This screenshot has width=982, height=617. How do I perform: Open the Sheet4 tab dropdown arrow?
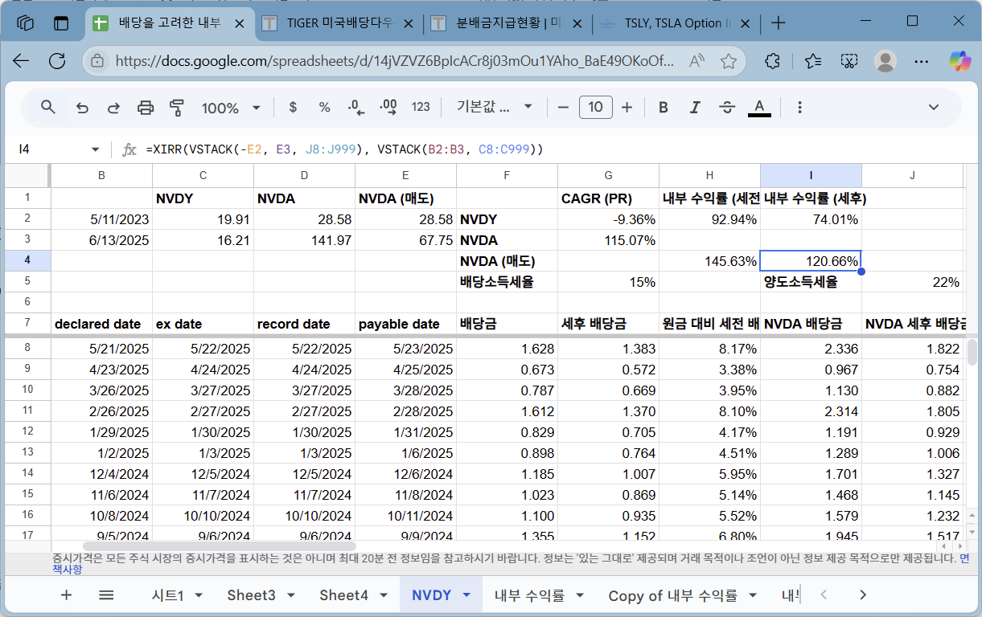[384, 595]
